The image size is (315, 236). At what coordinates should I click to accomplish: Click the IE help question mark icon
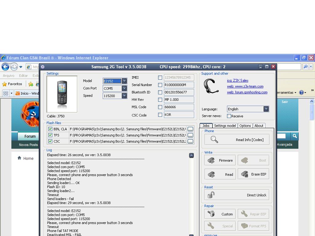(x=301, y=92)
